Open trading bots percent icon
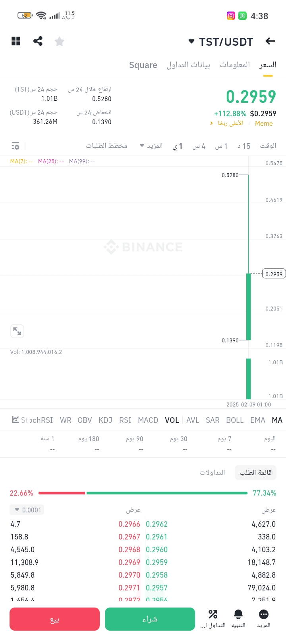This screenshot has width=286, height=637. coord(213,618)
